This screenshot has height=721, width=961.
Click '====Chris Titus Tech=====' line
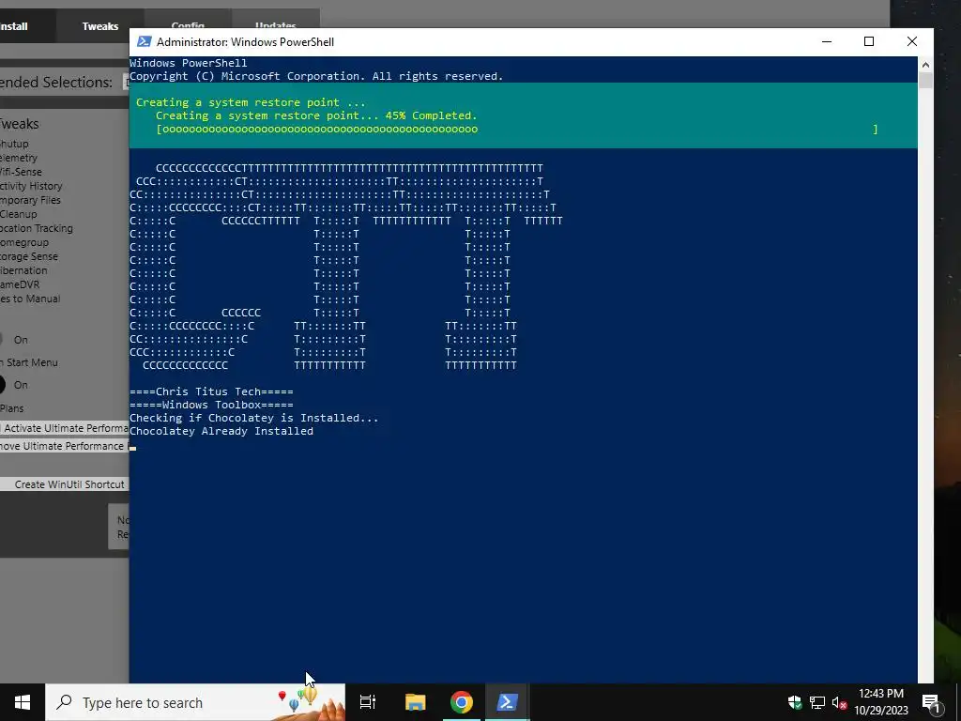[x=211, y=391]
